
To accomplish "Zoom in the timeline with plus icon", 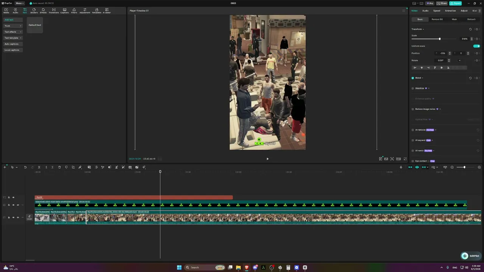I will pos(479,167).
